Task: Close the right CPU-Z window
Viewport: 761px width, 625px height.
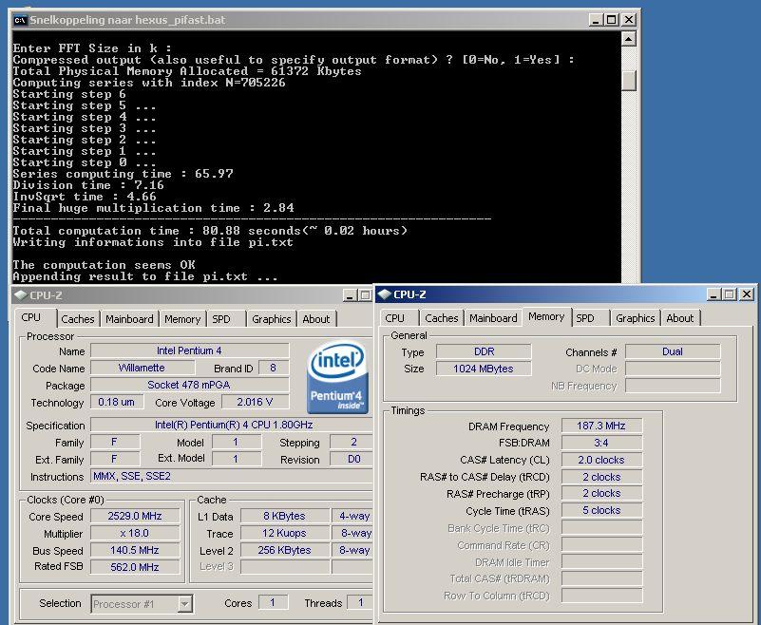Action: 747,294
